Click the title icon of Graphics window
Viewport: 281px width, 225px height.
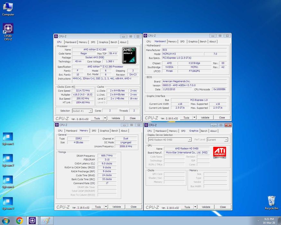pos(146,125)
